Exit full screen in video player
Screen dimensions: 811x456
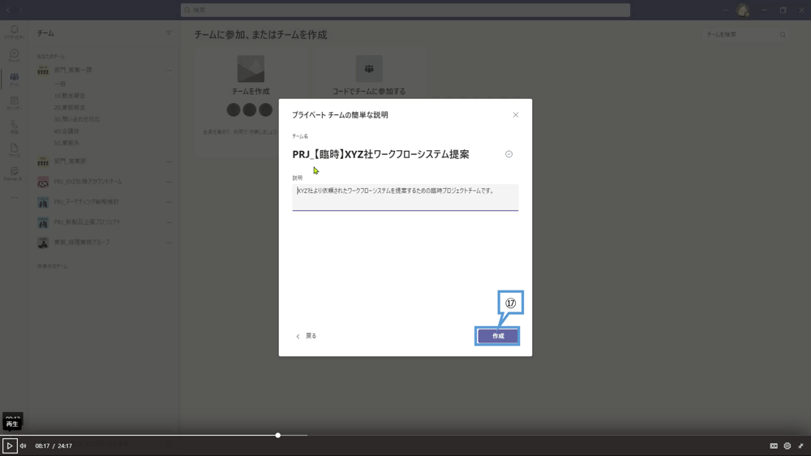point(800,445)
